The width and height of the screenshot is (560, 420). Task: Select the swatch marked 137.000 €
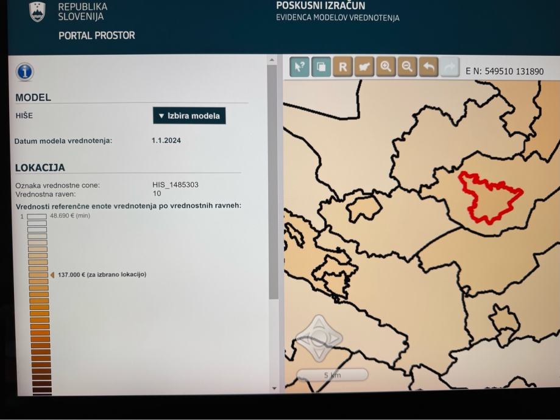click(38, 275)
